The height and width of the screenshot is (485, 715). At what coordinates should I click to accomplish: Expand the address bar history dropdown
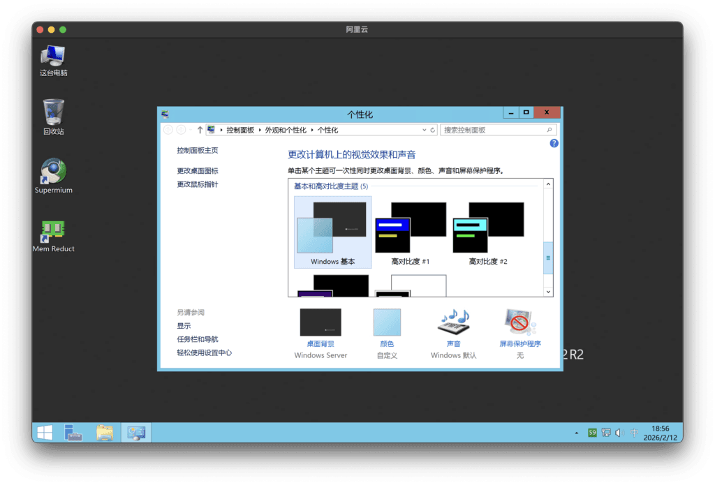[424, 130]
